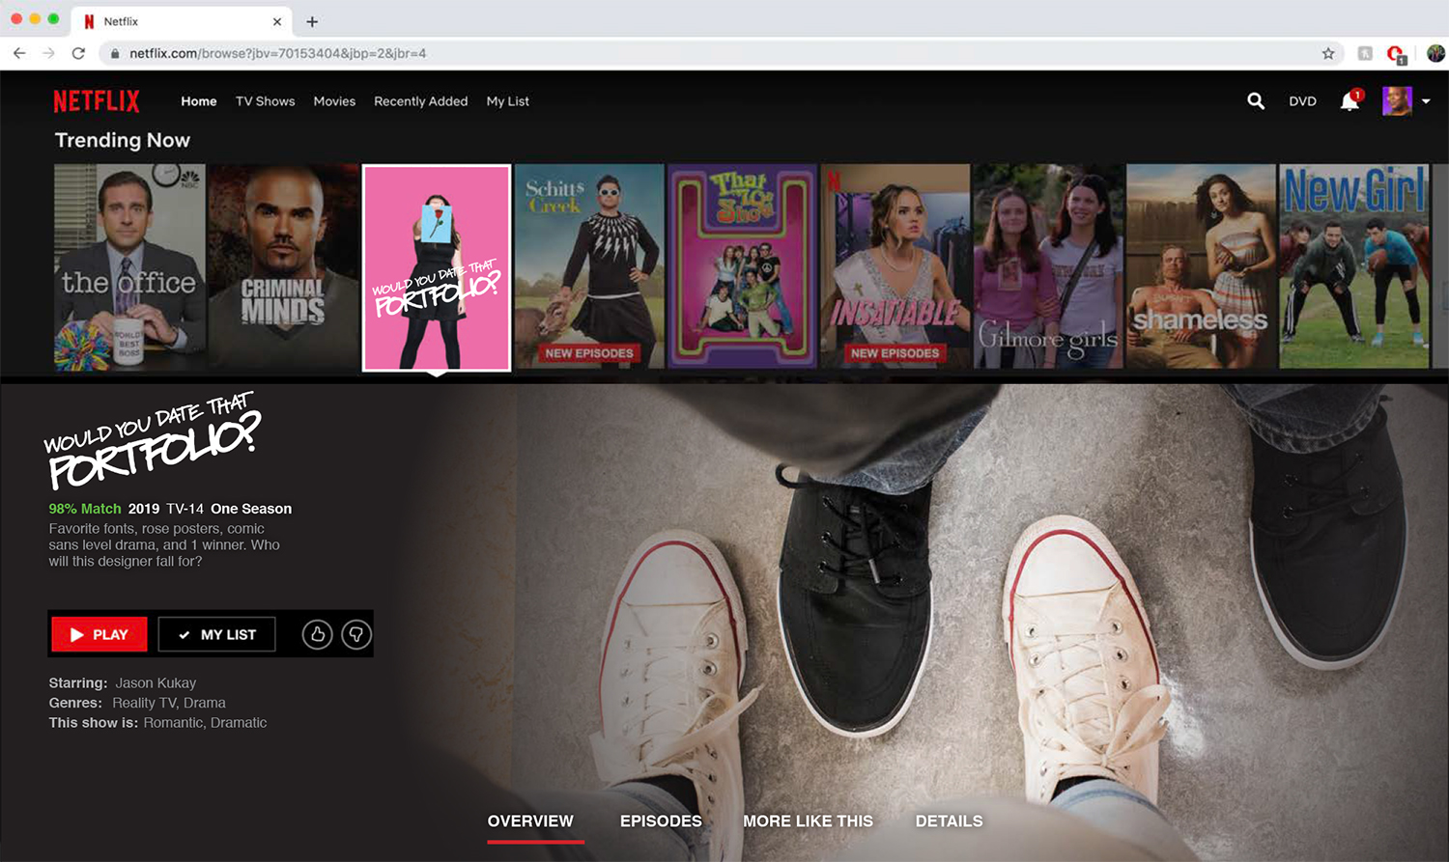The image size is (1449, 862).
Task: Give the show a thumbs up
Action: point(317,634)
